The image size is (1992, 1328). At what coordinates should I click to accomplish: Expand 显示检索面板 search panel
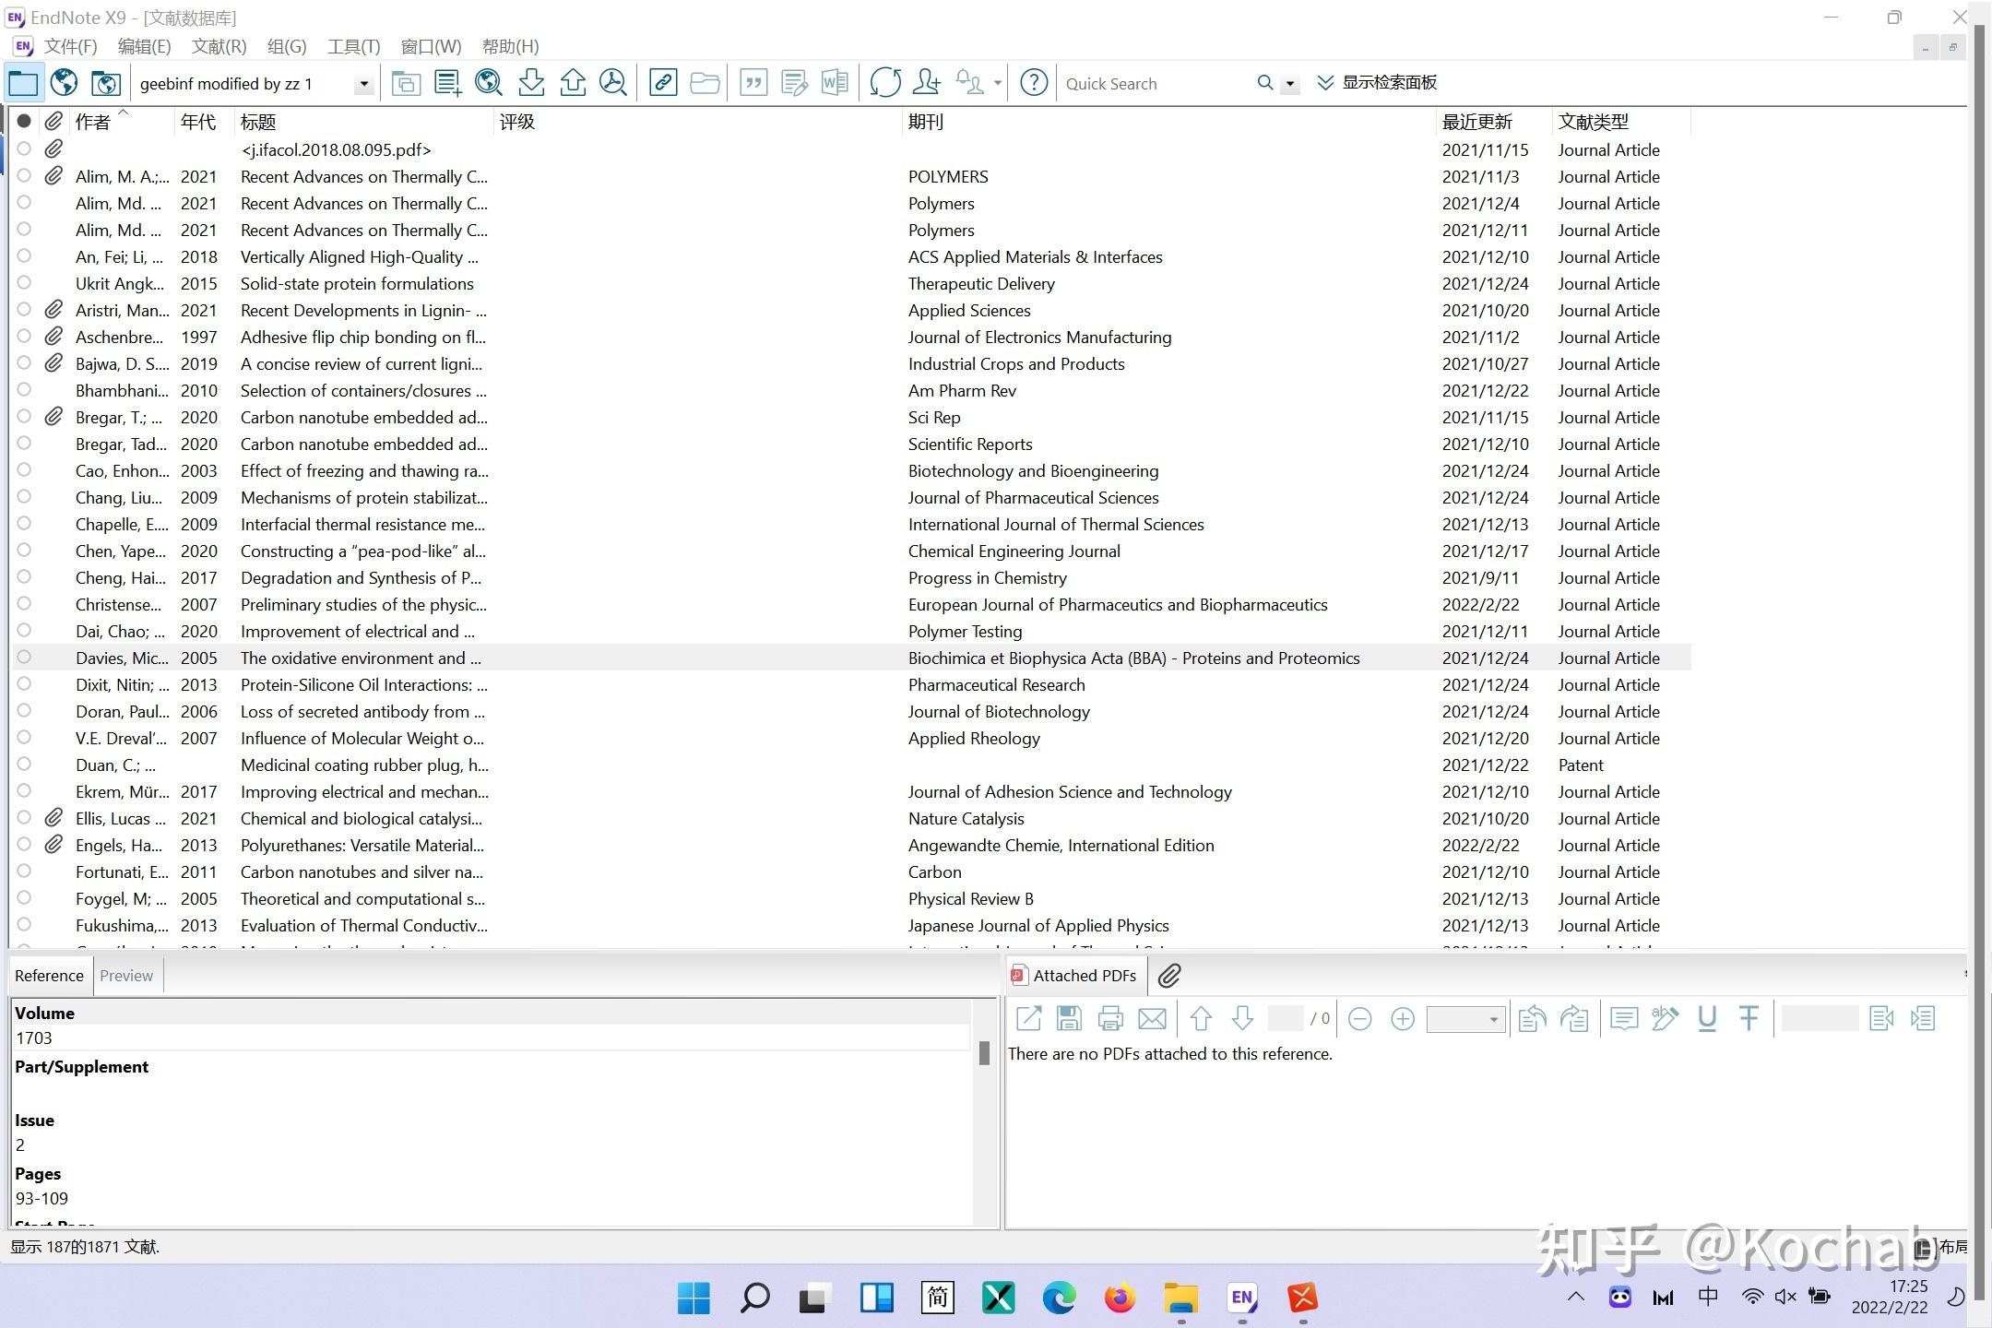point(1377,83)
